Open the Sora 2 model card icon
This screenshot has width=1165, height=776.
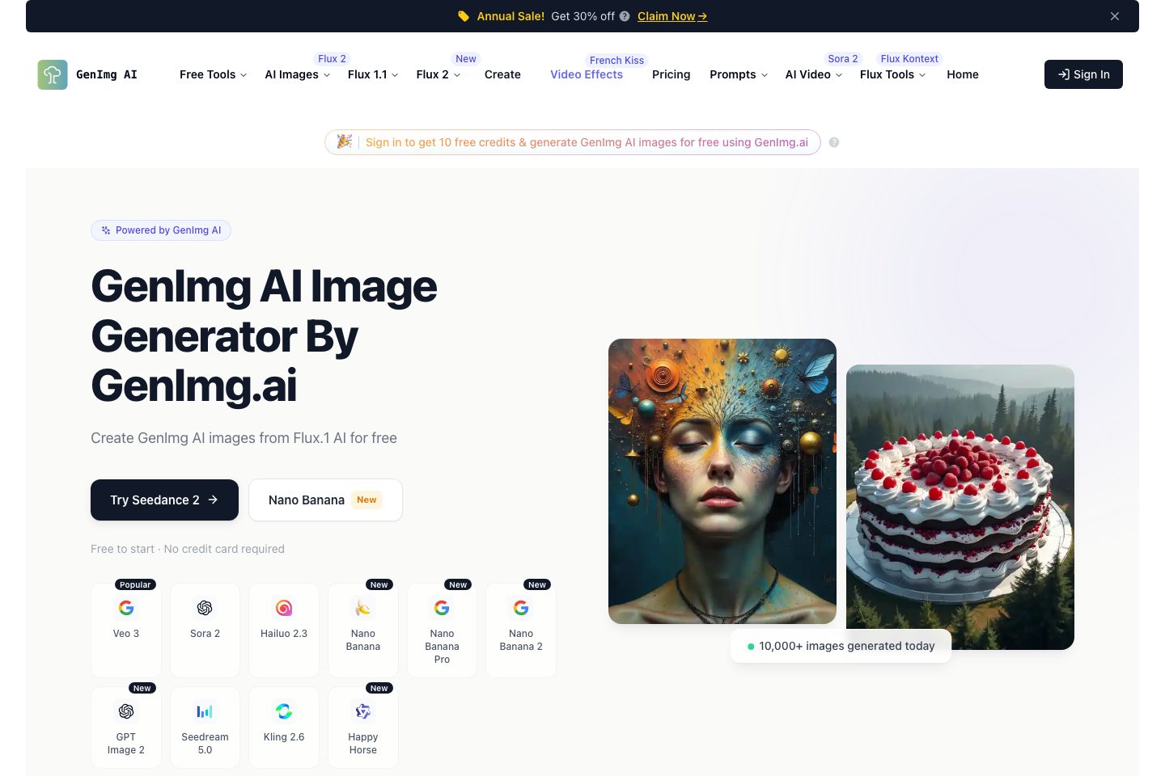click(x=205, y=608)
